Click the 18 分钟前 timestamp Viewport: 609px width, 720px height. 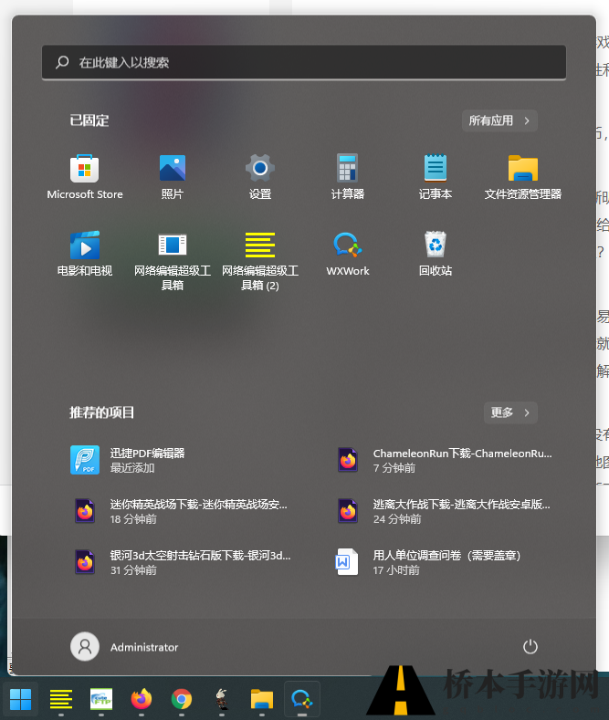click(133, 519)
